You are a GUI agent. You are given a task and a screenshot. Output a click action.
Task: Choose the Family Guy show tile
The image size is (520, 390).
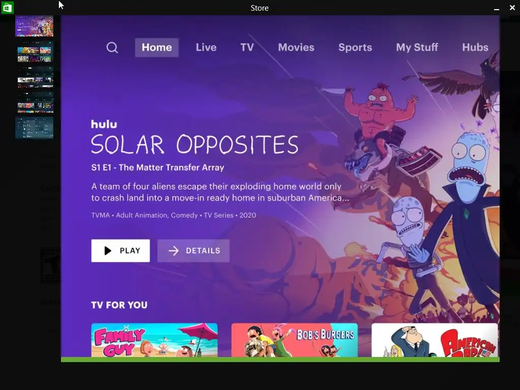click(x=154, y=340)
